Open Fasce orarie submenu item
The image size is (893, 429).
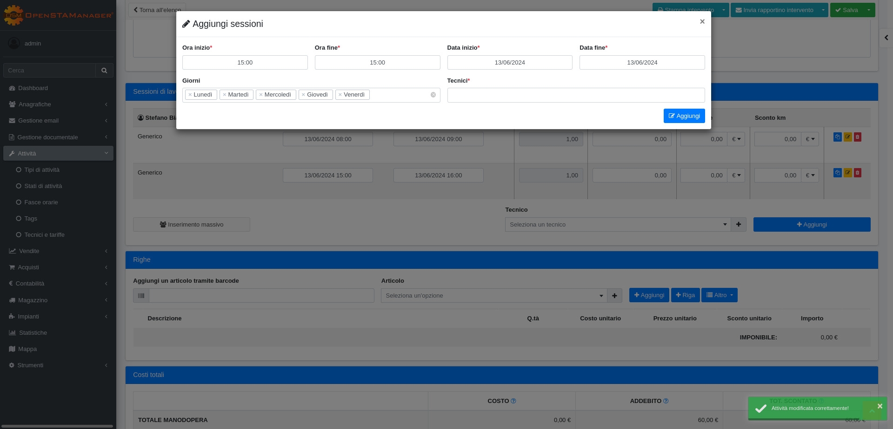(41, 202)
